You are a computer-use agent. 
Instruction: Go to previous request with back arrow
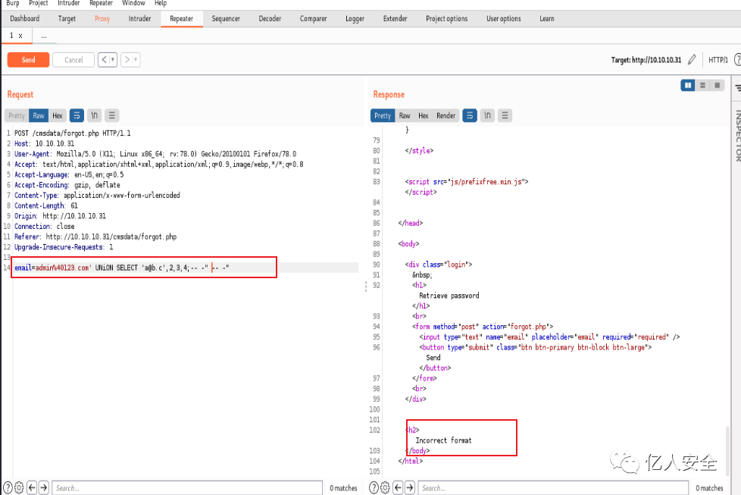(105, 60)
